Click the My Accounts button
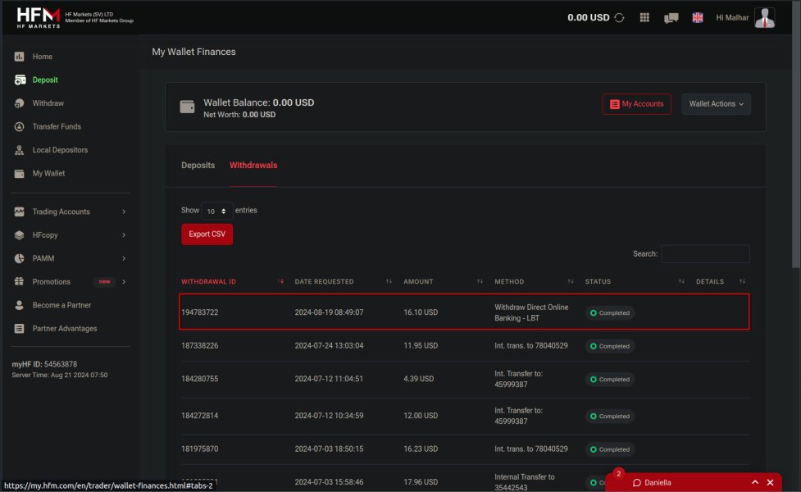 (x=636, y=104)
